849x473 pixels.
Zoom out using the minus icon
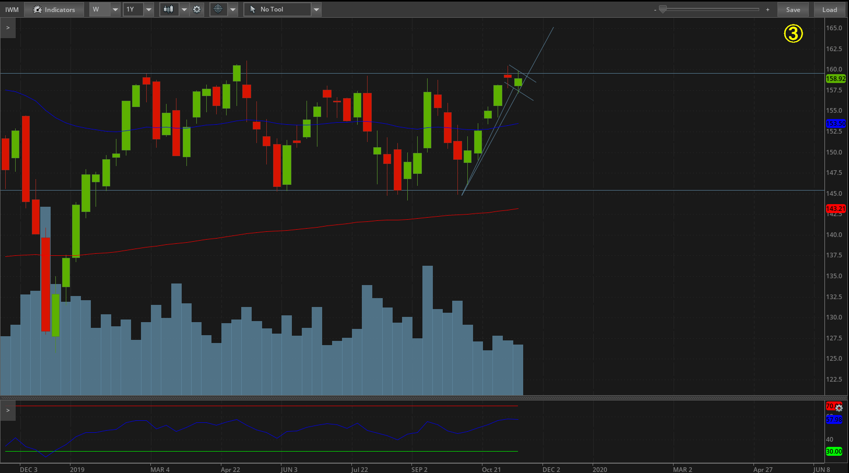655,9
